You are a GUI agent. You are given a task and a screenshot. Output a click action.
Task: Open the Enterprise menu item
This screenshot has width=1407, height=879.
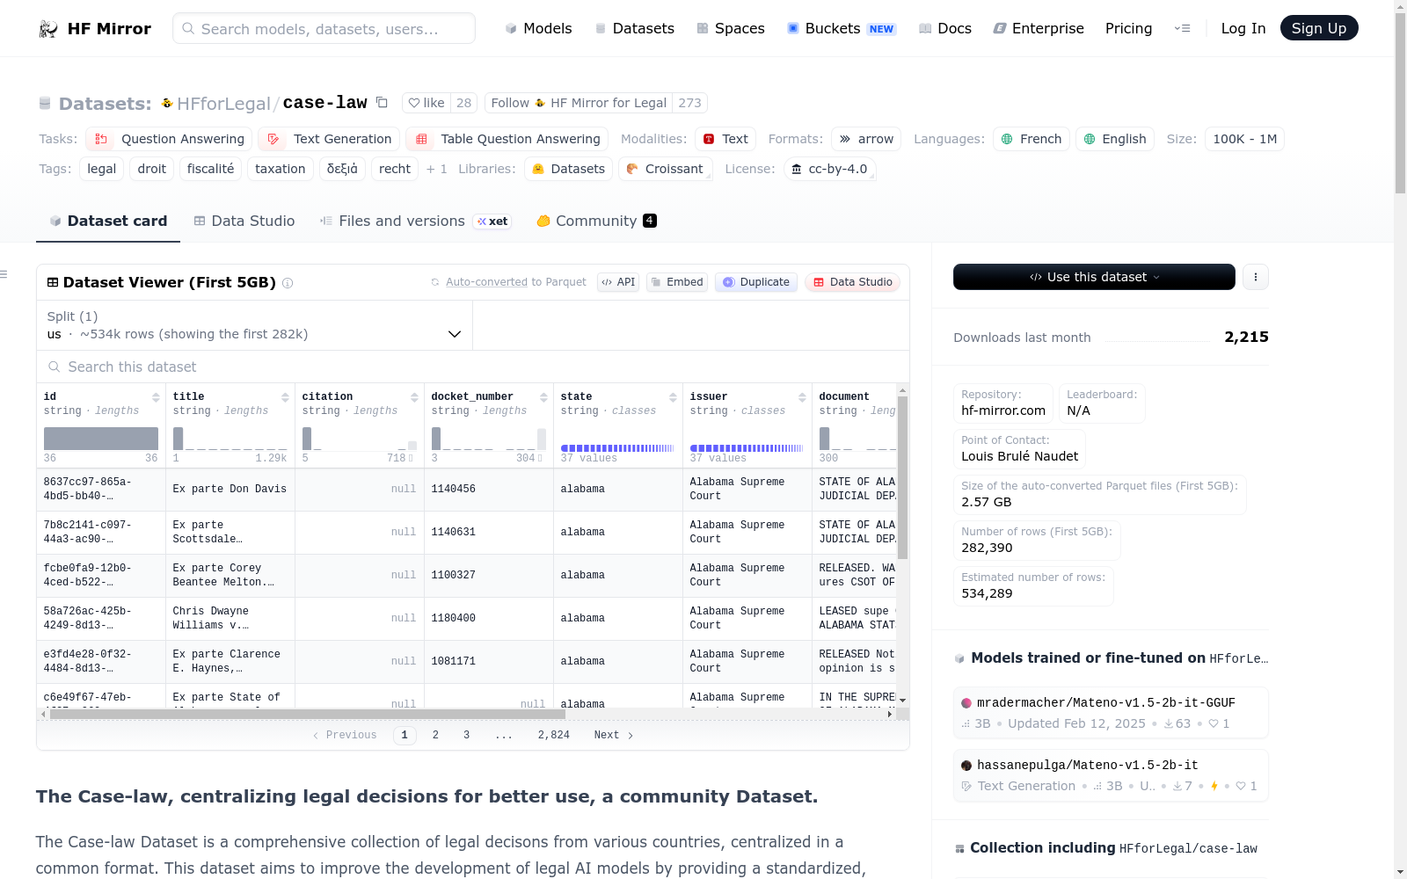(x=1039, y=28)
